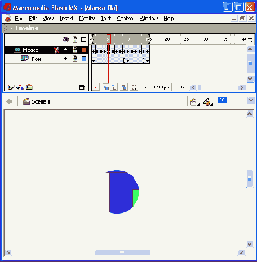The width and height of the screenshot is (257, 262).
Task: Open the Modify menu
Action: [87, 18]
